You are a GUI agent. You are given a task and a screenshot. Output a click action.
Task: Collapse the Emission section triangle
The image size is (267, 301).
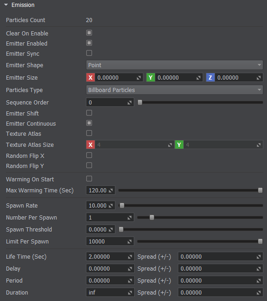(6, 5)
